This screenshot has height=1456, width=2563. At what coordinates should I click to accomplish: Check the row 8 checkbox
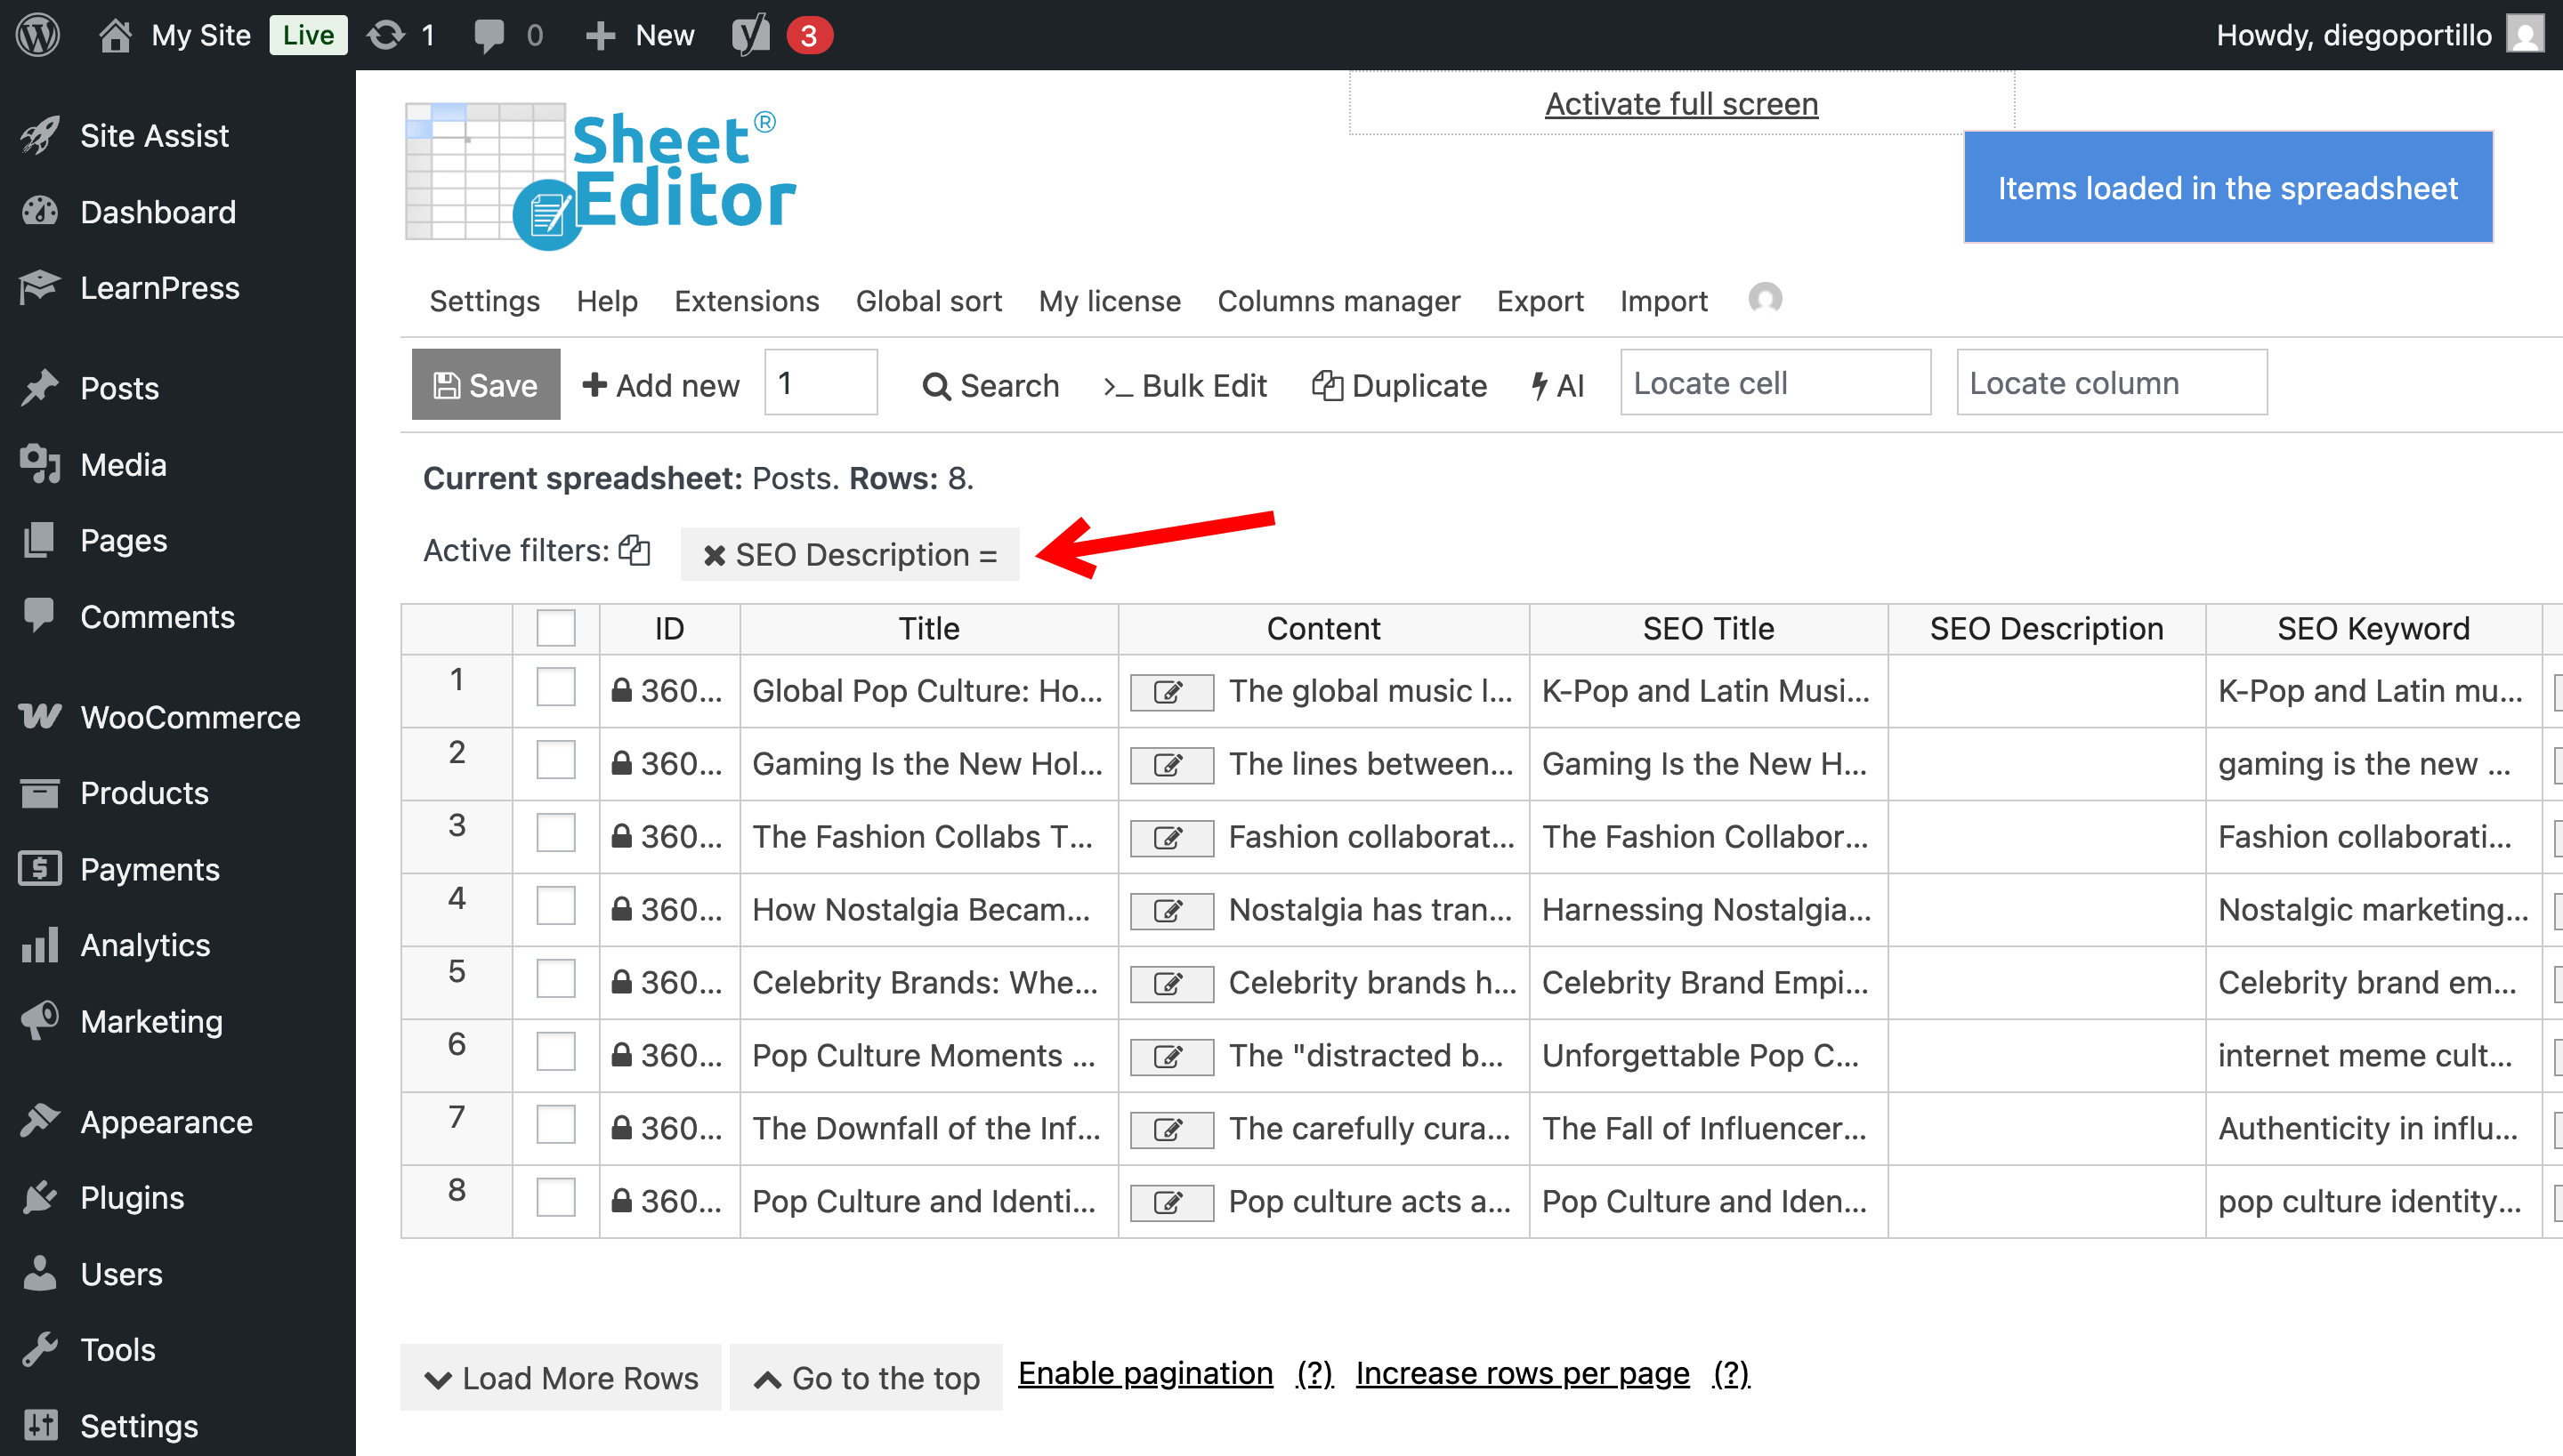click(x=555, y=1198)
